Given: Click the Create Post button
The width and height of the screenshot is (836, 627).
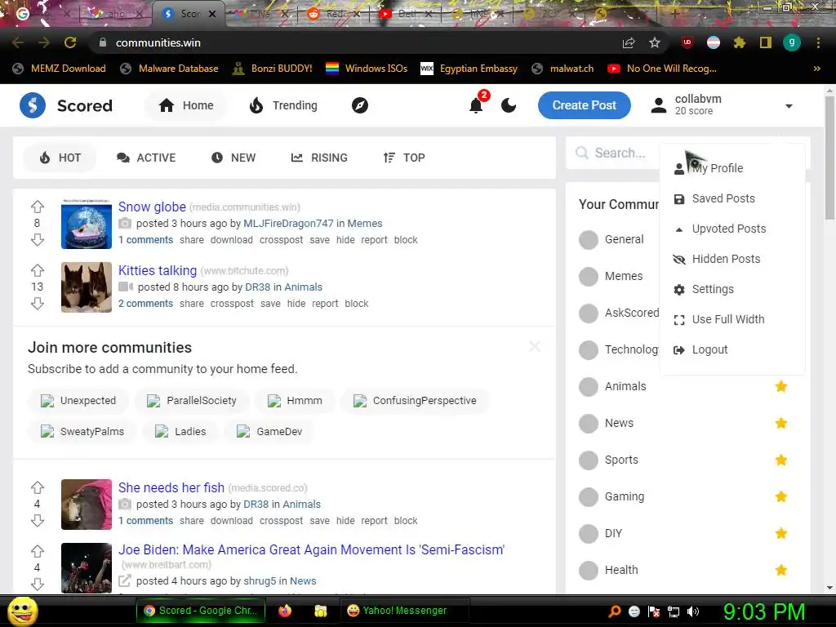Looking at the screenshot, I should 585,105.
